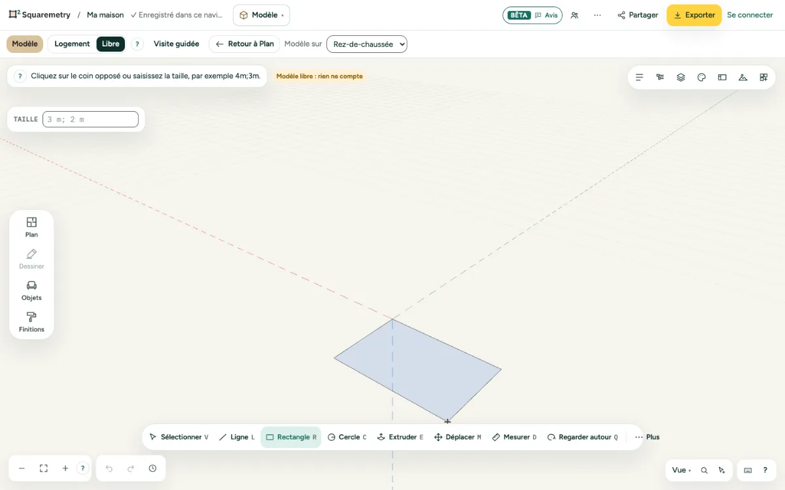Click the layers stack icon

(x=681, y=77)
